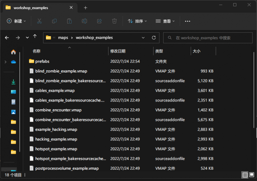The height and width of the screenshot is (181, 257).
Task: Select blind_zombie_example.vmap file
Action: 61,71
